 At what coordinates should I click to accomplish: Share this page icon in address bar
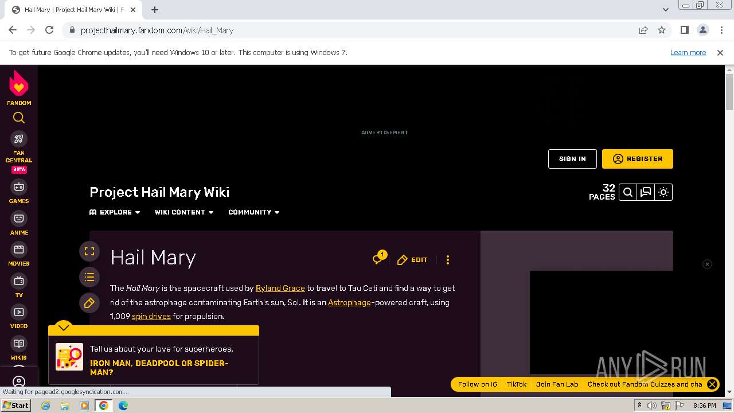[643, 30]
